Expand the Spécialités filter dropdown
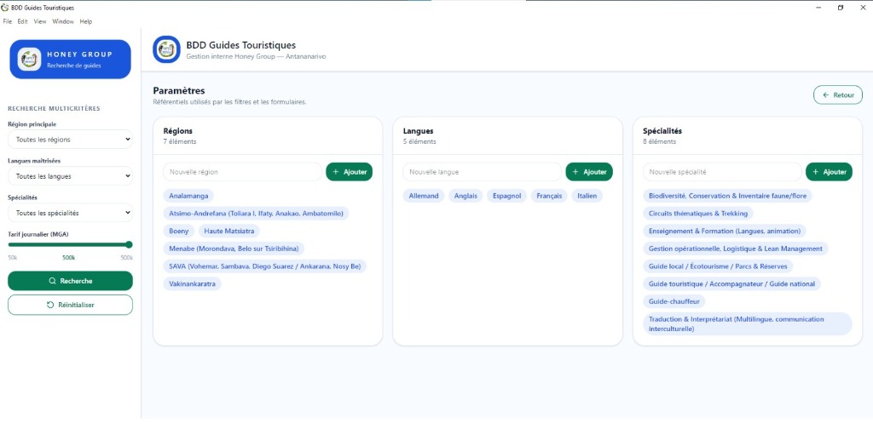Screen dimensions: 873x446 [x=70, y=213]
